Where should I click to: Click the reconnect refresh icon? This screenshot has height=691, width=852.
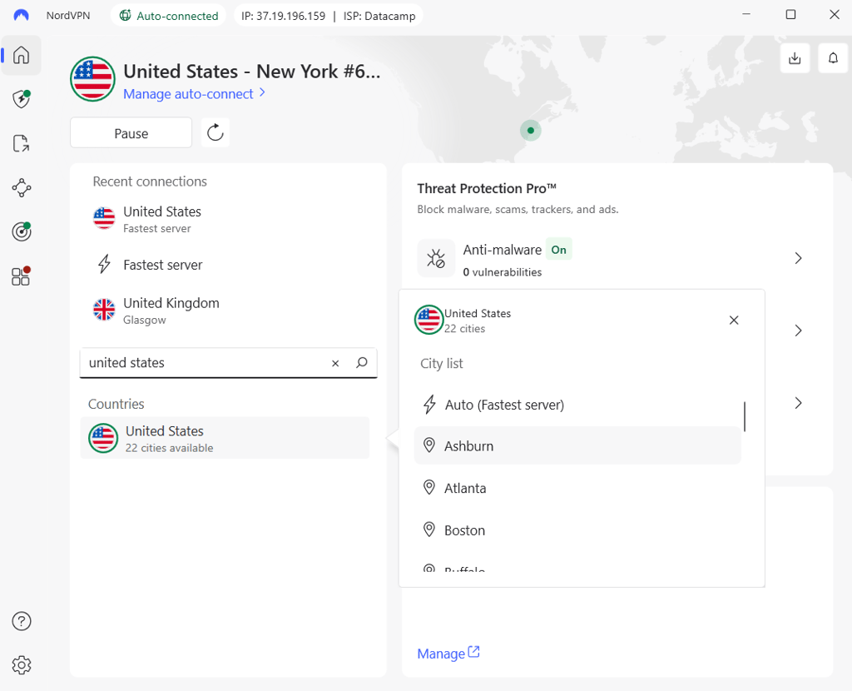215,132
